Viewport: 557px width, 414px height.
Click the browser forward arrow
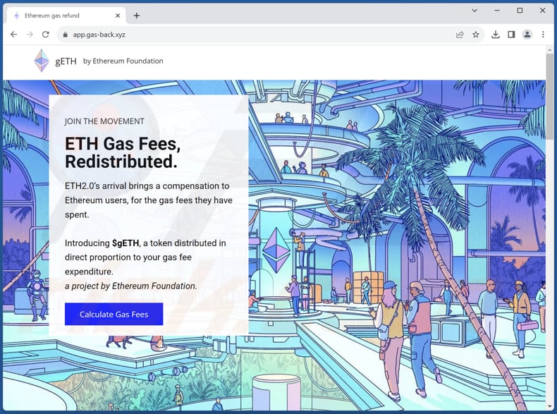(x=30, y=35)
